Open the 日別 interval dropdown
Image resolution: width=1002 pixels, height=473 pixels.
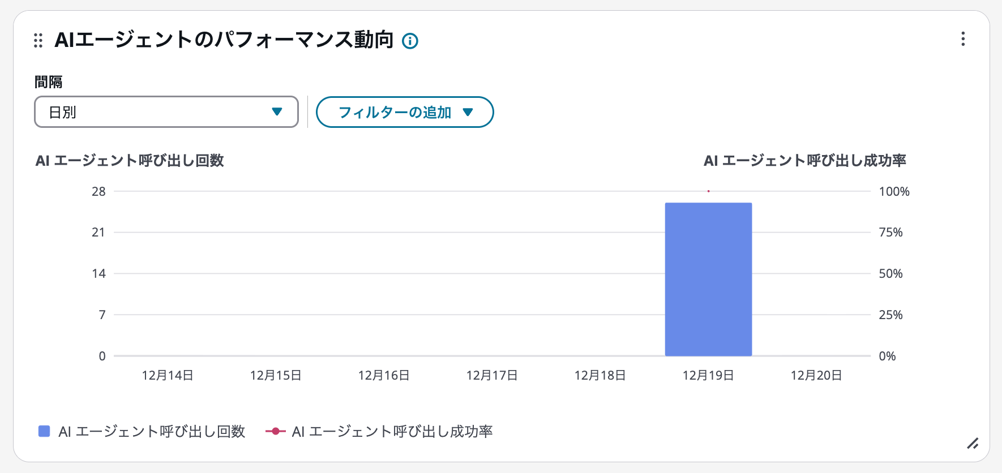(x=165, y=112)
